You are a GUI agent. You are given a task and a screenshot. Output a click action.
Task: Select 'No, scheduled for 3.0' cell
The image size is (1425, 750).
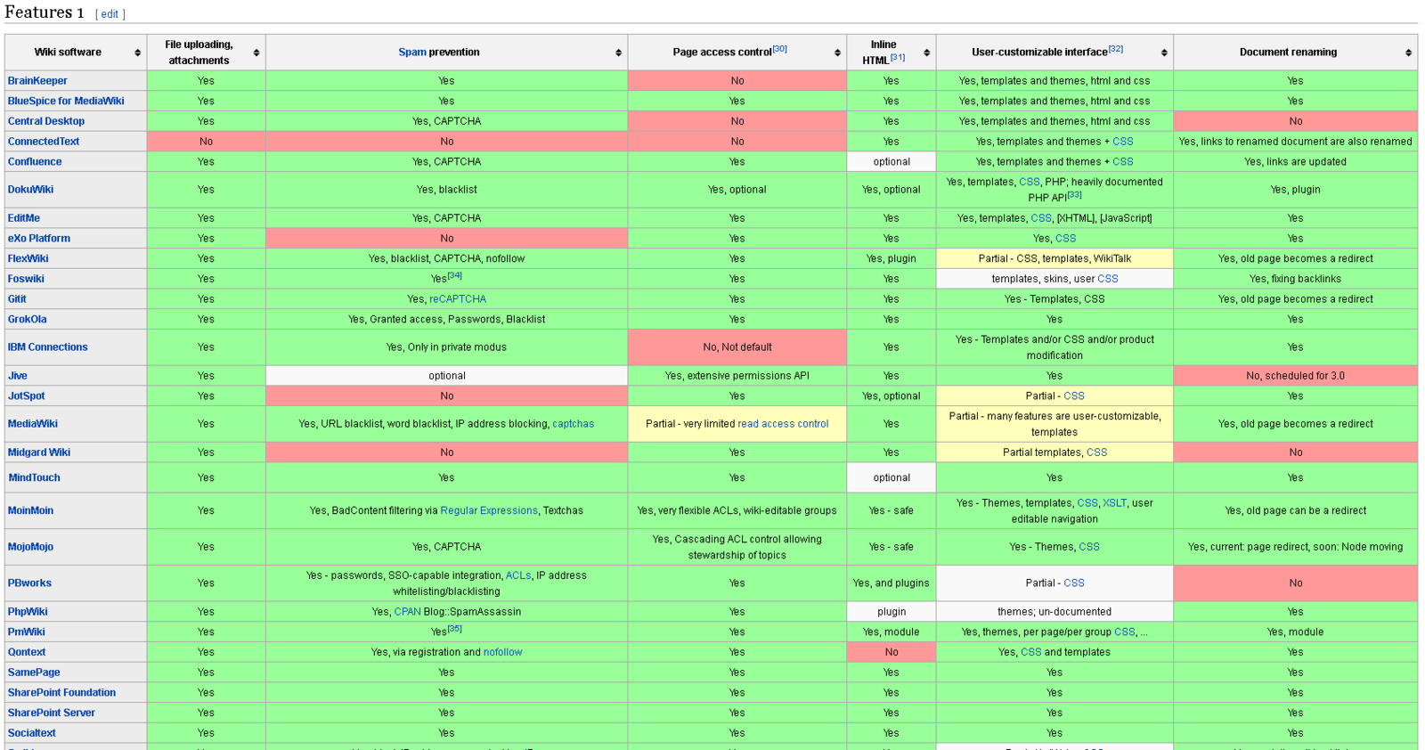[x=1295, y=376]
